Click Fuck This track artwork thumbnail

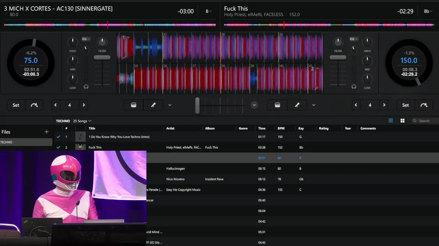tap(81, 147)
